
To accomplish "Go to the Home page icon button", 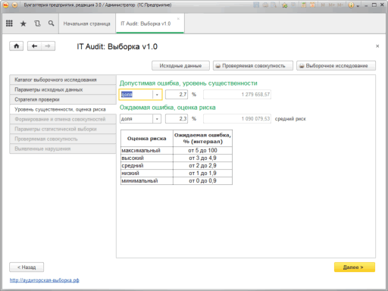I will [17, 46].
